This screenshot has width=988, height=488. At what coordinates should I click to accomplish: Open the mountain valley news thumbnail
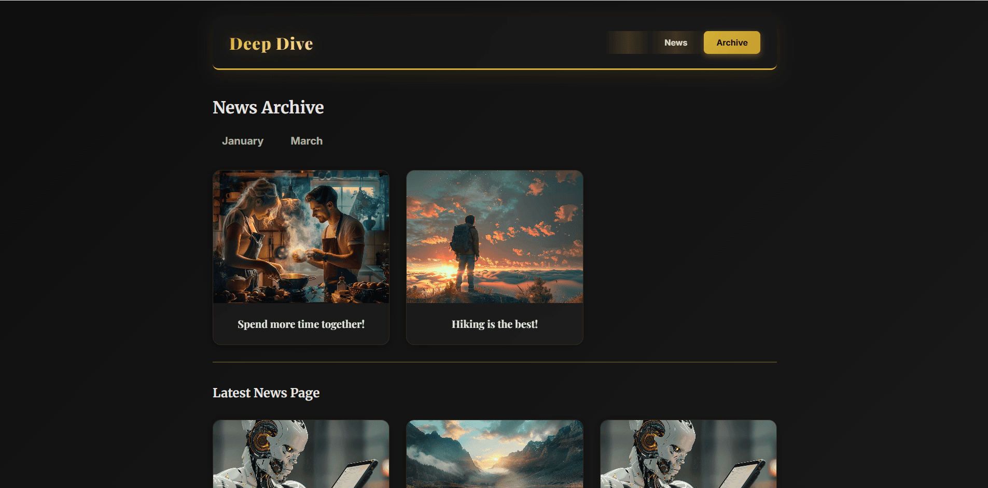point(494,454)
